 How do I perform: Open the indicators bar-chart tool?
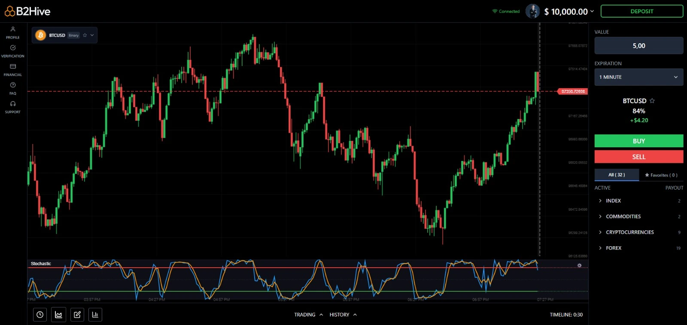[x=95, y=315]
